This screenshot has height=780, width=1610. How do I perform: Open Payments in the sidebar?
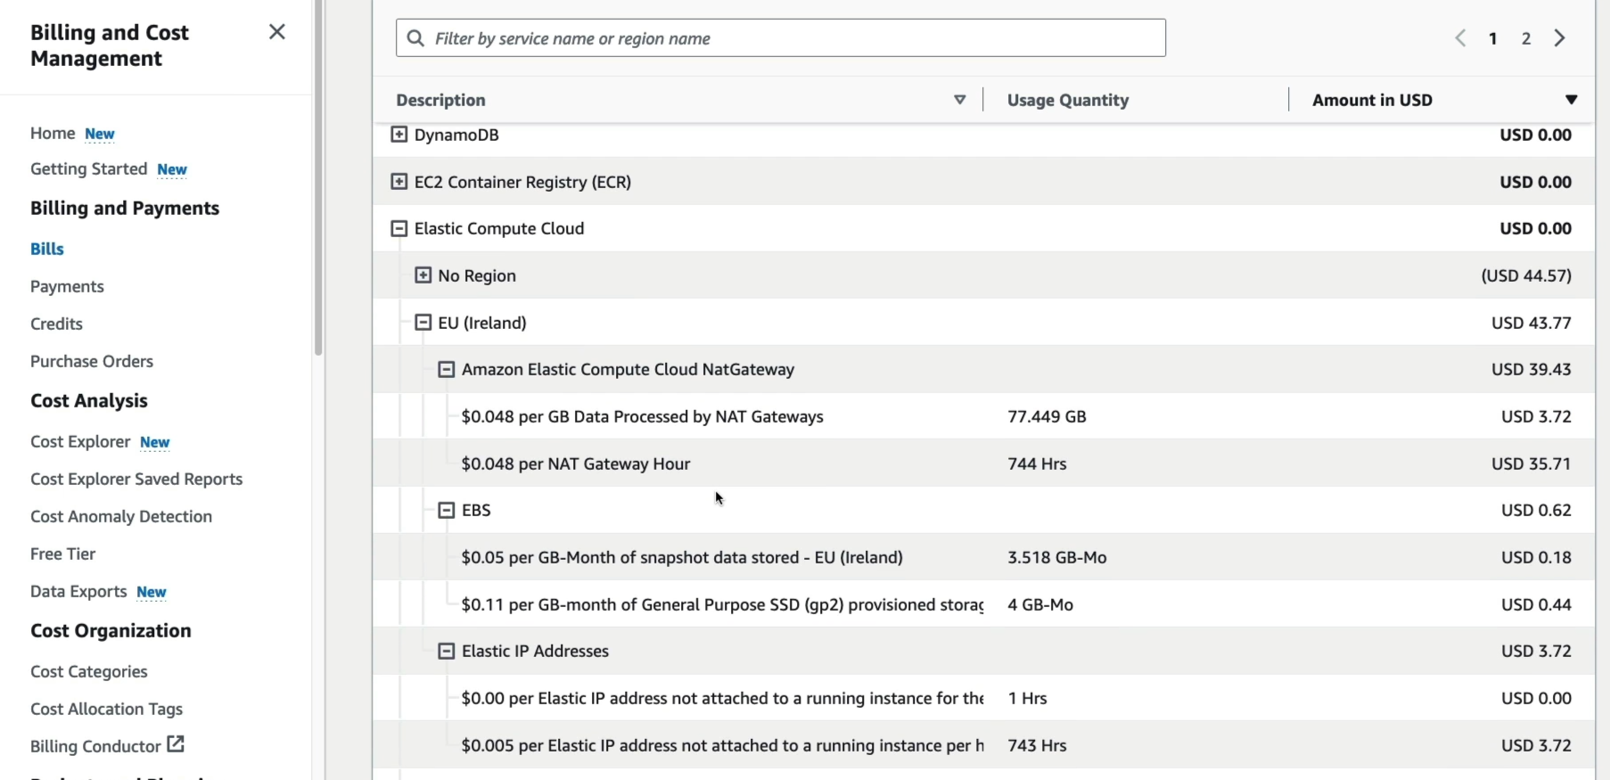pyautogui.click(x=67, y=286)
